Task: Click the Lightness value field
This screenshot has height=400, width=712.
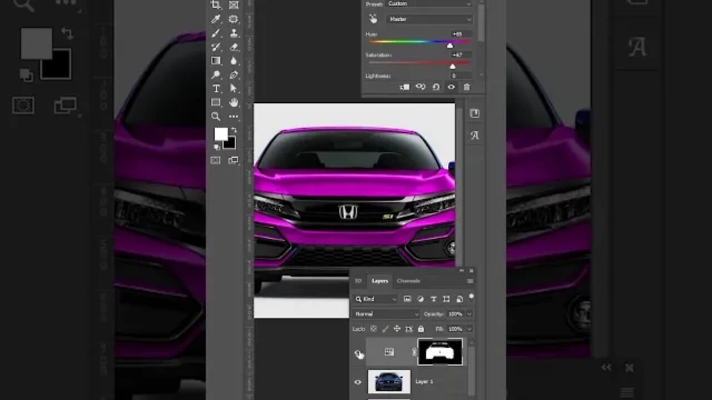Action: [461, 76]
